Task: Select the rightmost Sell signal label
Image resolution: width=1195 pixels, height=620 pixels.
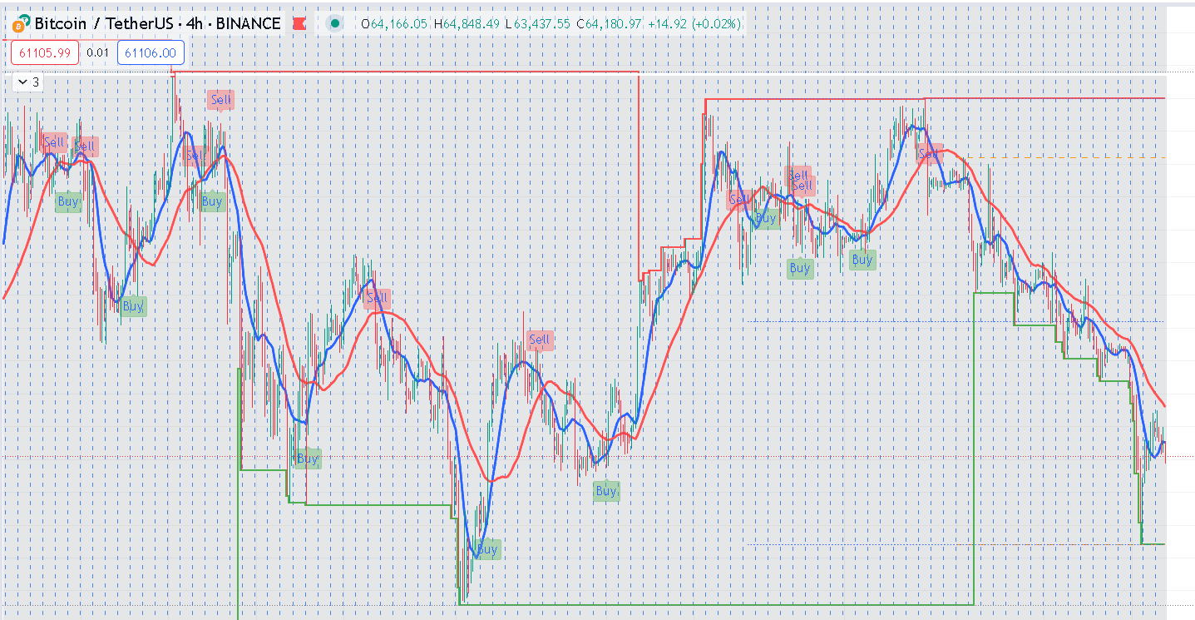Action: [x=929, y=153]
